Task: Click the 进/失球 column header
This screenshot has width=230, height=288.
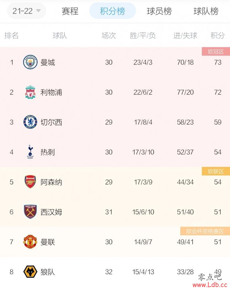Action: point(185,36)
